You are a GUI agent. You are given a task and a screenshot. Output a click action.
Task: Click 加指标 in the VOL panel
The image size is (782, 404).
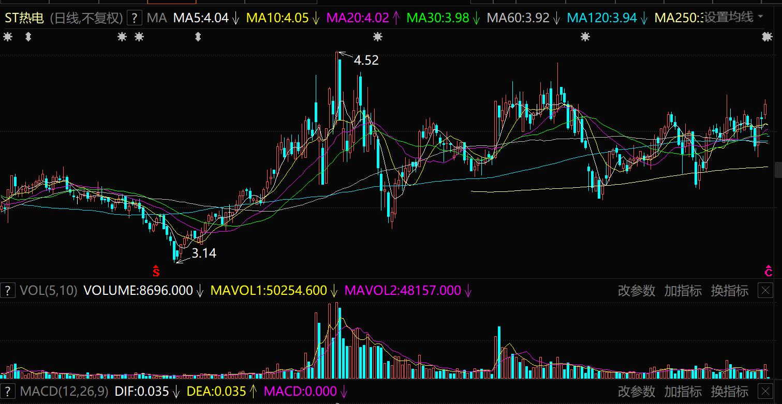click(683, 291)
